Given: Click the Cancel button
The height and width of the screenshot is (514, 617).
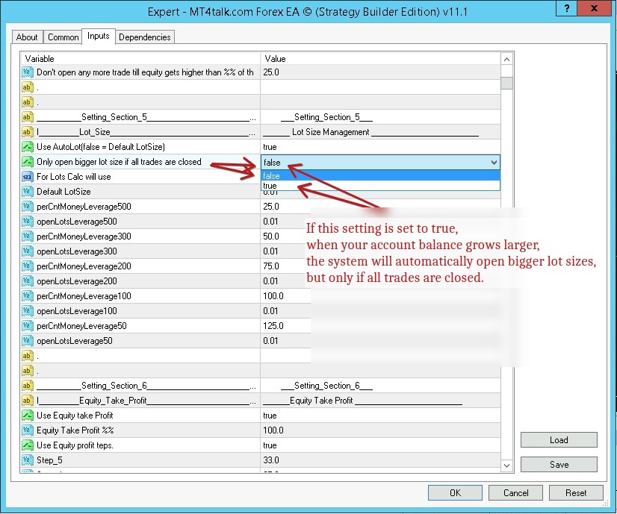Looking at the screenshot, I should click(x=515, y=493).
